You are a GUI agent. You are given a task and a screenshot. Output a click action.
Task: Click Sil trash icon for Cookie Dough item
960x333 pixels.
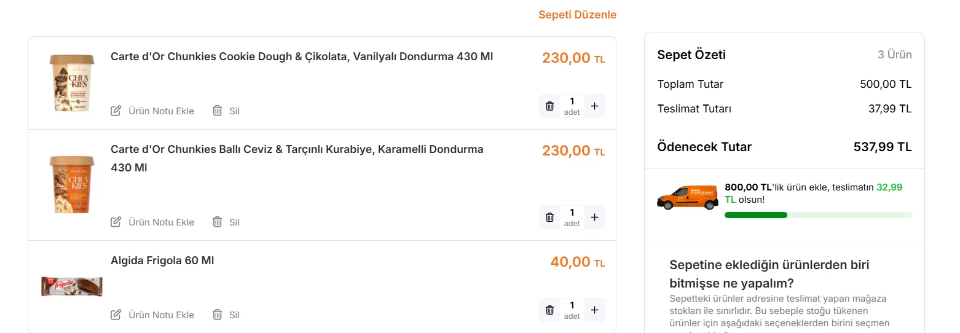(217, 111)
